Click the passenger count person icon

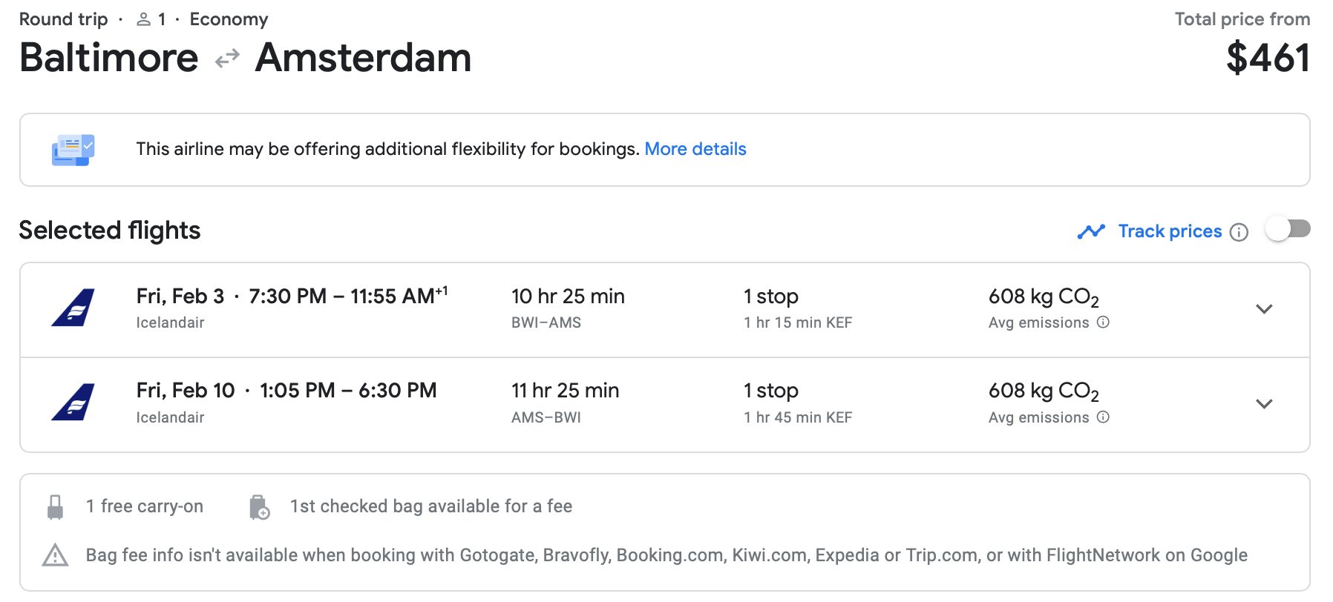click(x=144, y=20)
